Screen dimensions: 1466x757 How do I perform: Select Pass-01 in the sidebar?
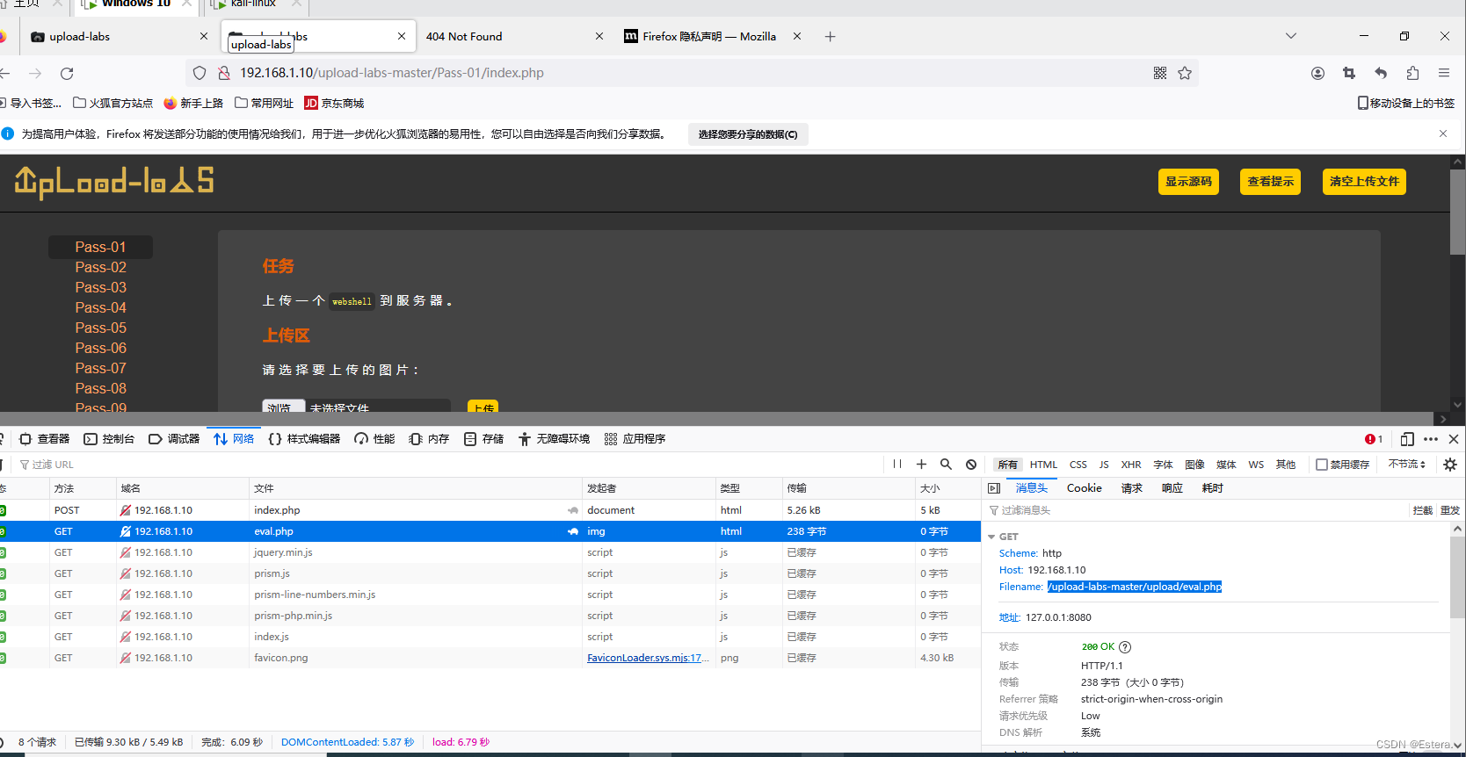100,247
